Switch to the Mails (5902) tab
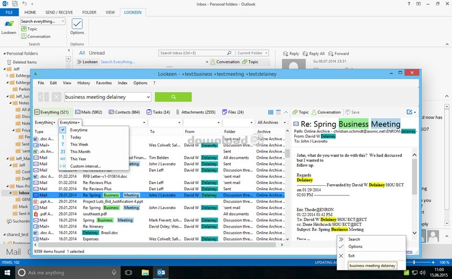The image size is (452, 279). [x=89, y=112]
